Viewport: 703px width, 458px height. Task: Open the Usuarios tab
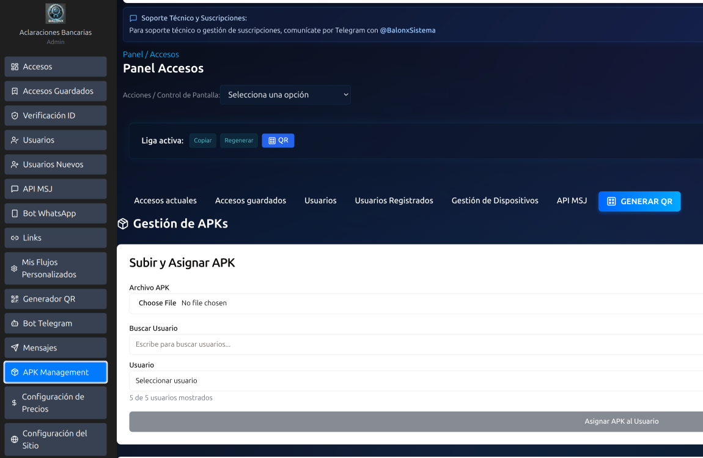320,201
